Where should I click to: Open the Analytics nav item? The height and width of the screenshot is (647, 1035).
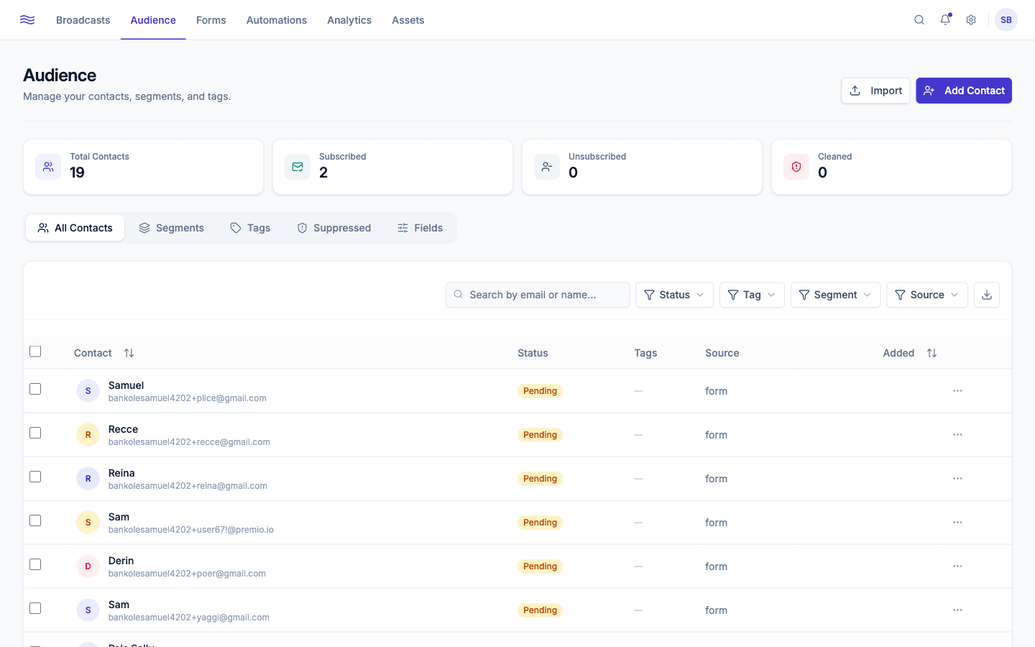click(x=349, y=20)
